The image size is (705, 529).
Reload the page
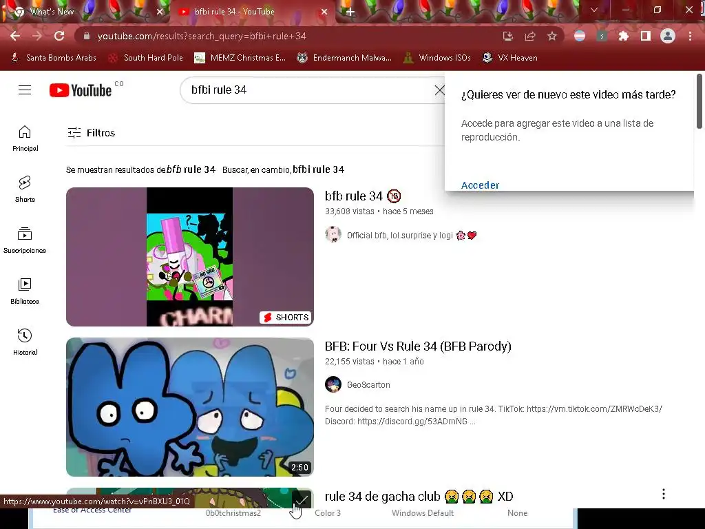pyautogui.click(x=59, y=36)
